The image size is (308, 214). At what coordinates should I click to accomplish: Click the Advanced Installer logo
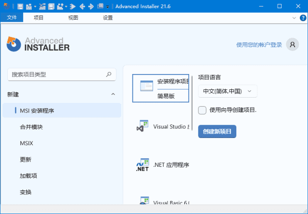coord(38,44)
